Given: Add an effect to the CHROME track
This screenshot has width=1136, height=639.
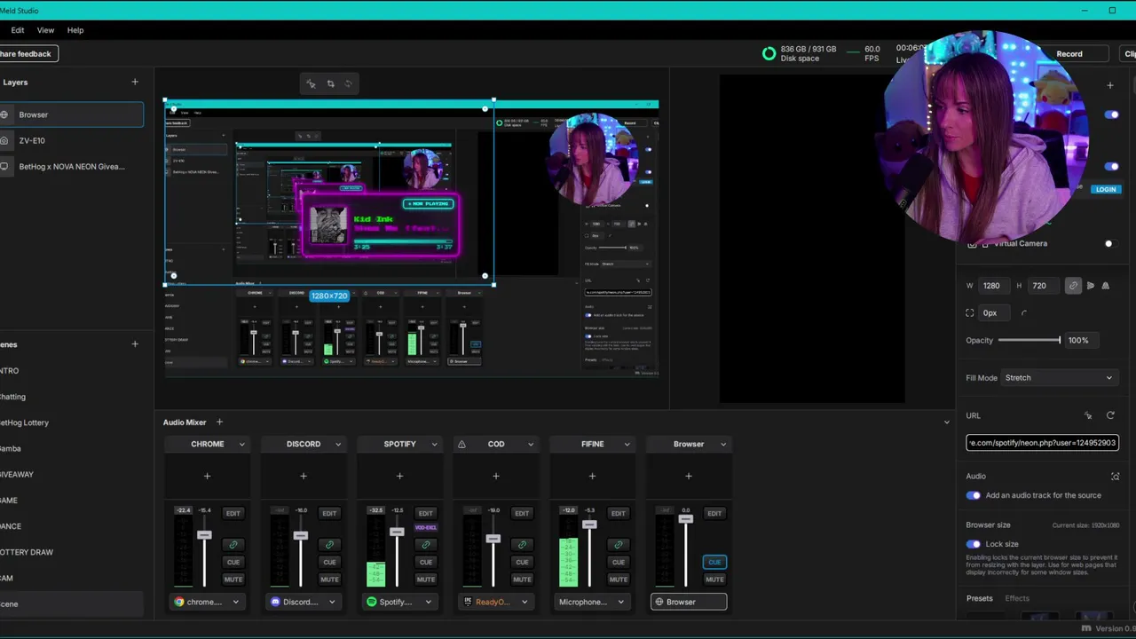Looking at the screenshot, I should (x=207, y=476).
